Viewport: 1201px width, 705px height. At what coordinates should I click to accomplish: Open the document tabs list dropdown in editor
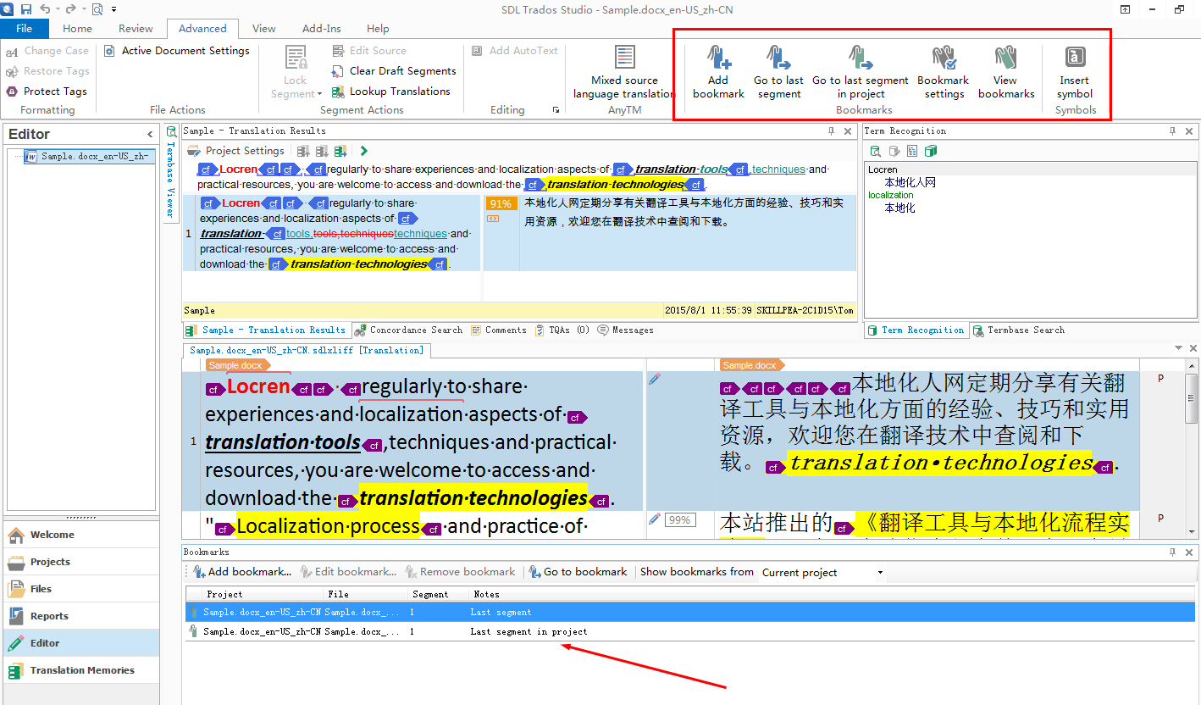[x=1177, y=348]
